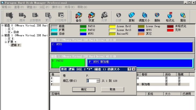Click the dialog help question mark button
Screen dimensions: 196x110
coord(129,69)
